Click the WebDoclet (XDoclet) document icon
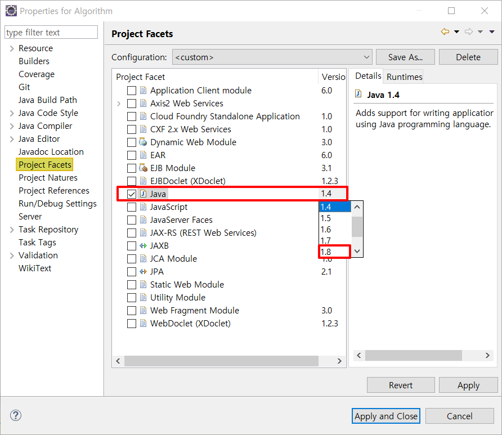 point(143,323)
